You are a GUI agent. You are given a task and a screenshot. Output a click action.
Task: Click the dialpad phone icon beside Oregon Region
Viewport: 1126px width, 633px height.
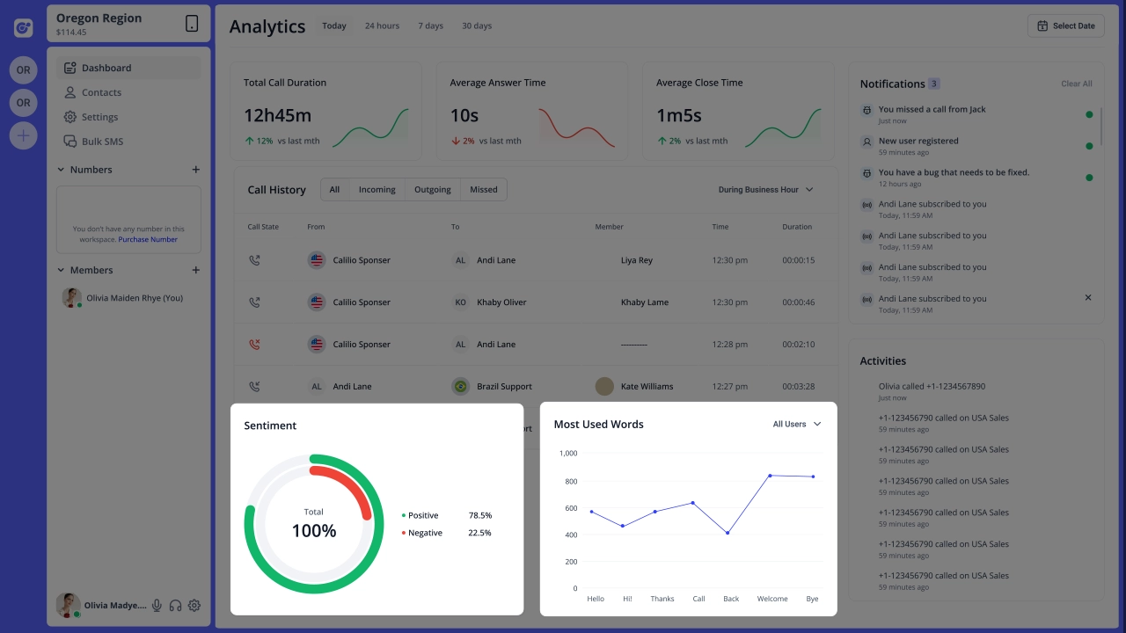tap(192, 24)
